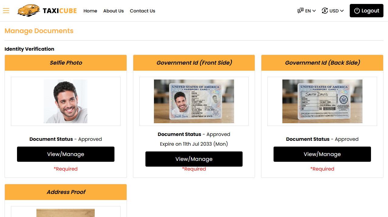The height and width of the screenshot is (217, 388).
Task: View/Manage Government Id Front Side
Action: 194,159
